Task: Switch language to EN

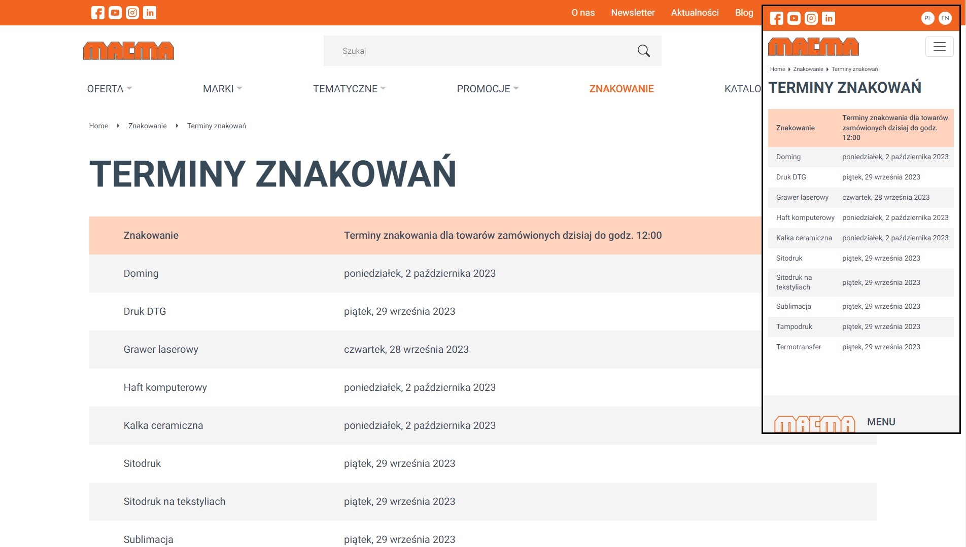Action: [945, 18]
